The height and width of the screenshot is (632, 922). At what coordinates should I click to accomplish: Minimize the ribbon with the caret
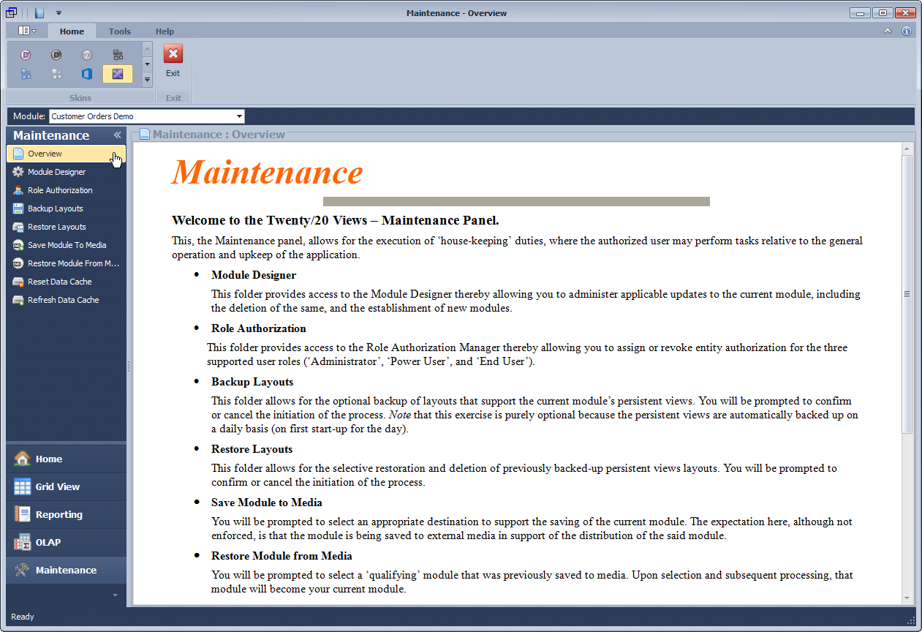(888, 31)
